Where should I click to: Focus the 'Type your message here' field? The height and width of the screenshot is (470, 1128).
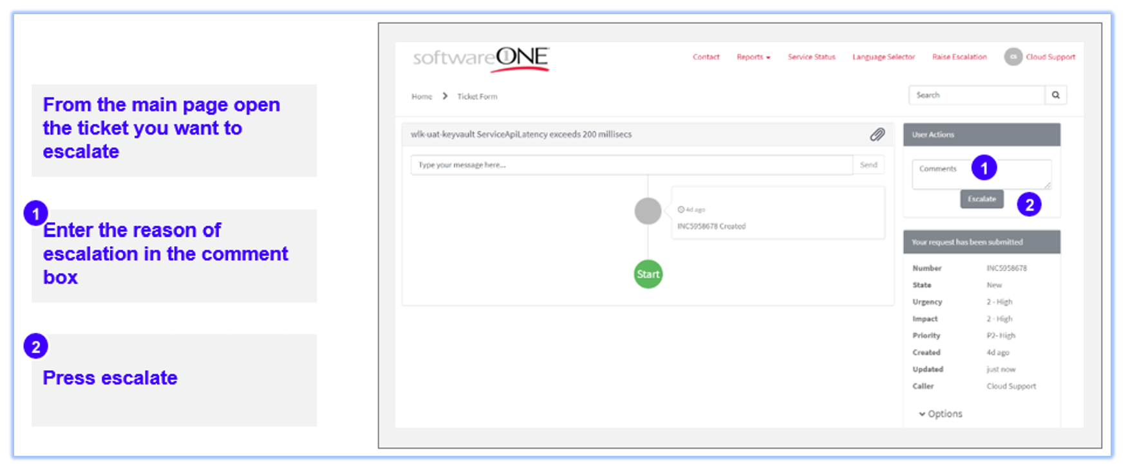(x=631, y=165)
